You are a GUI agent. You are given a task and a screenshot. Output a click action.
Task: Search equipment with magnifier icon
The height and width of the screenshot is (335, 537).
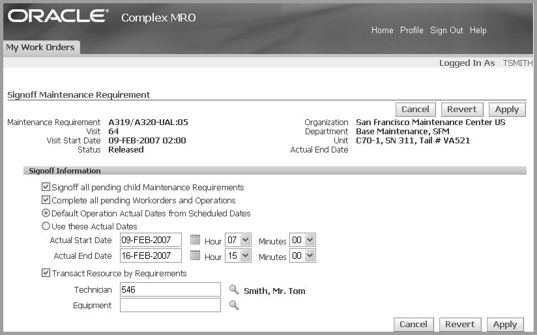click(234, 305)
